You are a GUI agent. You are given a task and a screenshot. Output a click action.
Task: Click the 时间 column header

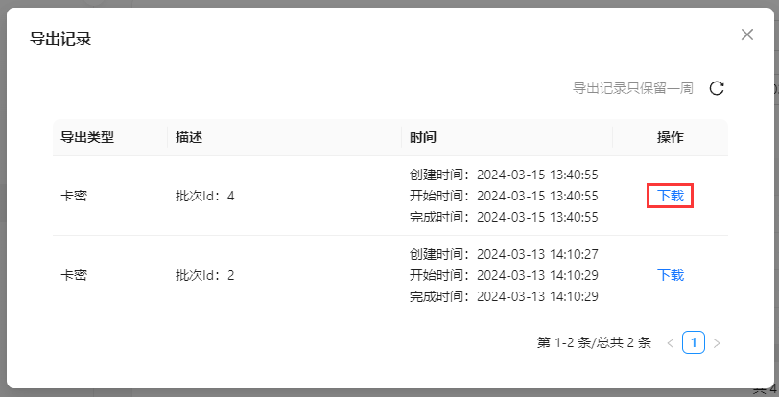(x=423, y=137)
